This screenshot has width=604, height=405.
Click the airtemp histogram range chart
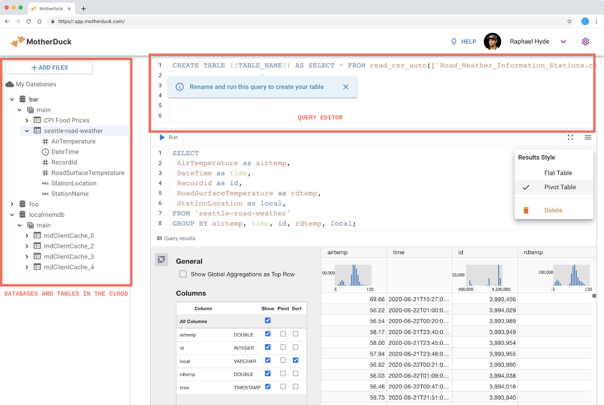pos(353,275)
